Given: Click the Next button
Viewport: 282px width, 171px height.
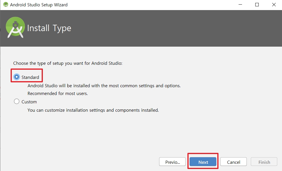Looking at the screenshot, I should tap(203, 162).
